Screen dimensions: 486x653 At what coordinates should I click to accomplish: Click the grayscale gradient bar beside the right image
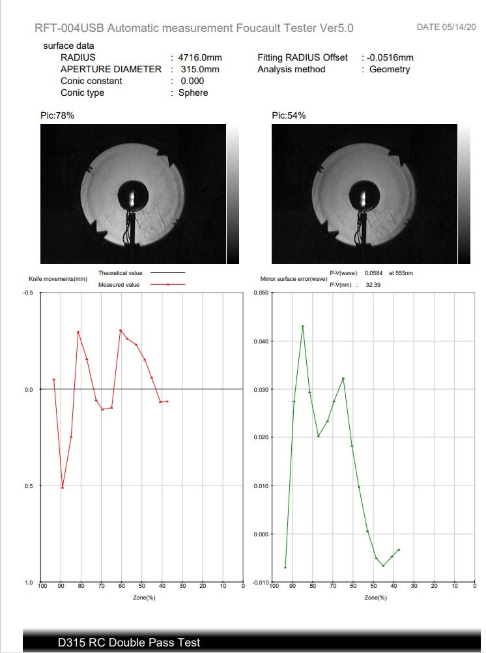coord(464,194)
